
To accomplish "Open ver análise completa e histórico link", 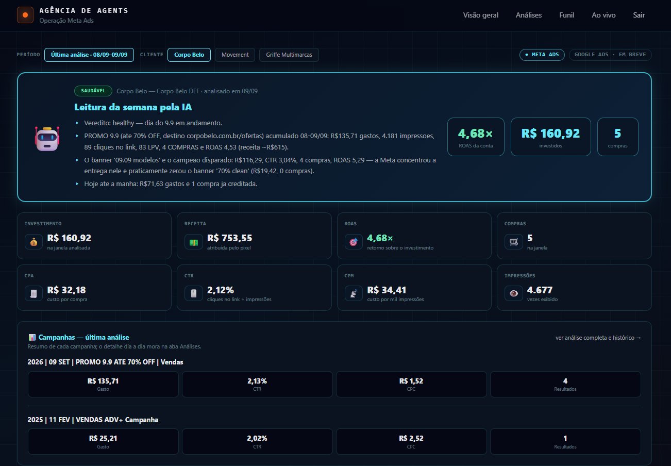I will pos(598,338).
